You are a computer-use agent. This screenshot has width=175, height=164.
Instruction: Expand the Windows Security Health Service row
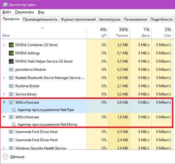4,148
